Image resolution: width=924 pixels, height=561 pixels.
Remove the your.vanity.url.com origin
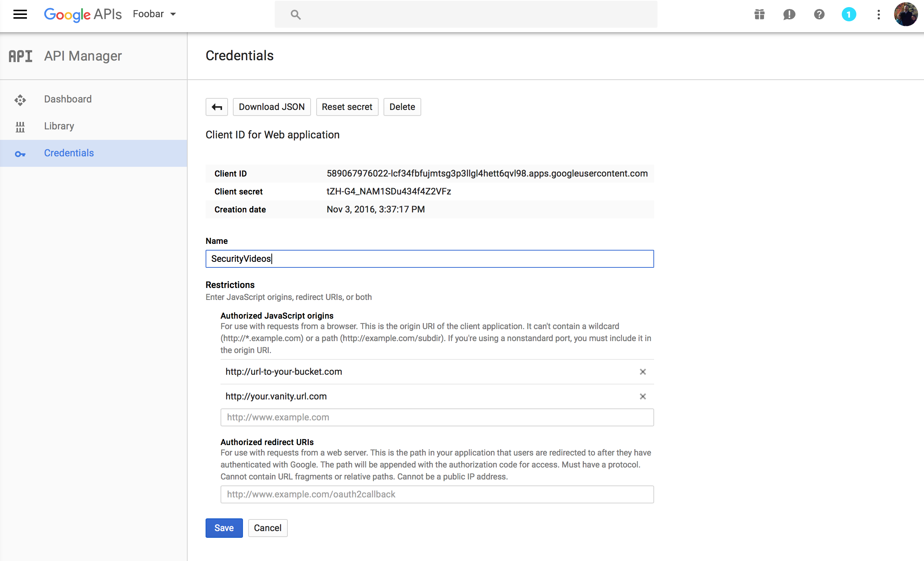(643, 396)
